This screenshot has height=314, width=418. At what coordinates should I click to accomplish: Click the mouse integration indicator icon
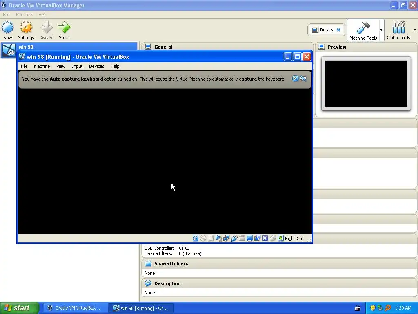tap(273, 238)
